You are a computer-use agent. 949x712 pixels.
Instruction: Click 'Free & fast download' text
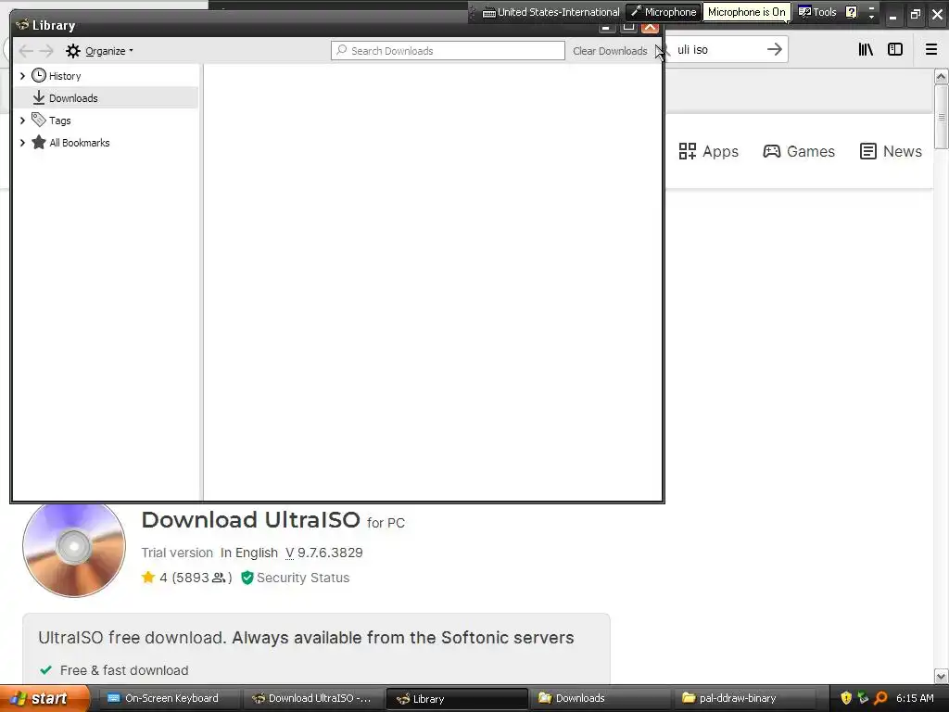click(124, 670)
